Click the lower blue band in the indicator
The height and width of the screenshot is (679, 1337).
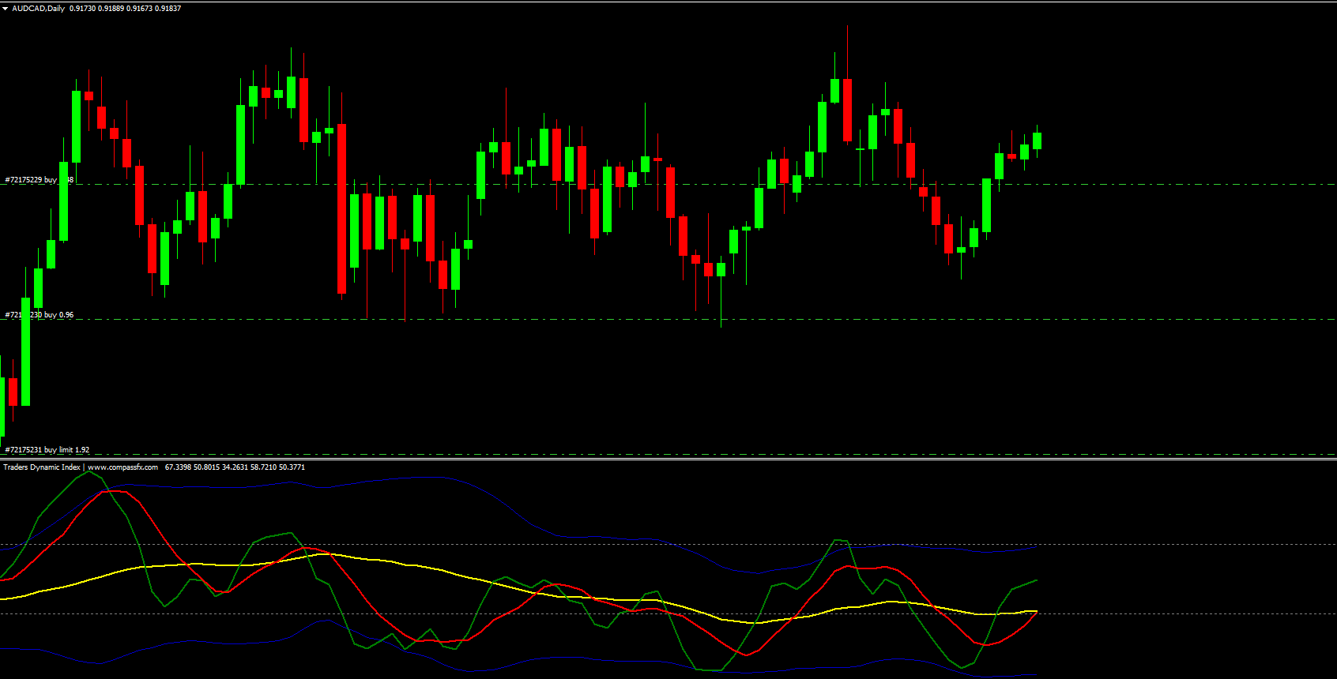pos(553,658)
